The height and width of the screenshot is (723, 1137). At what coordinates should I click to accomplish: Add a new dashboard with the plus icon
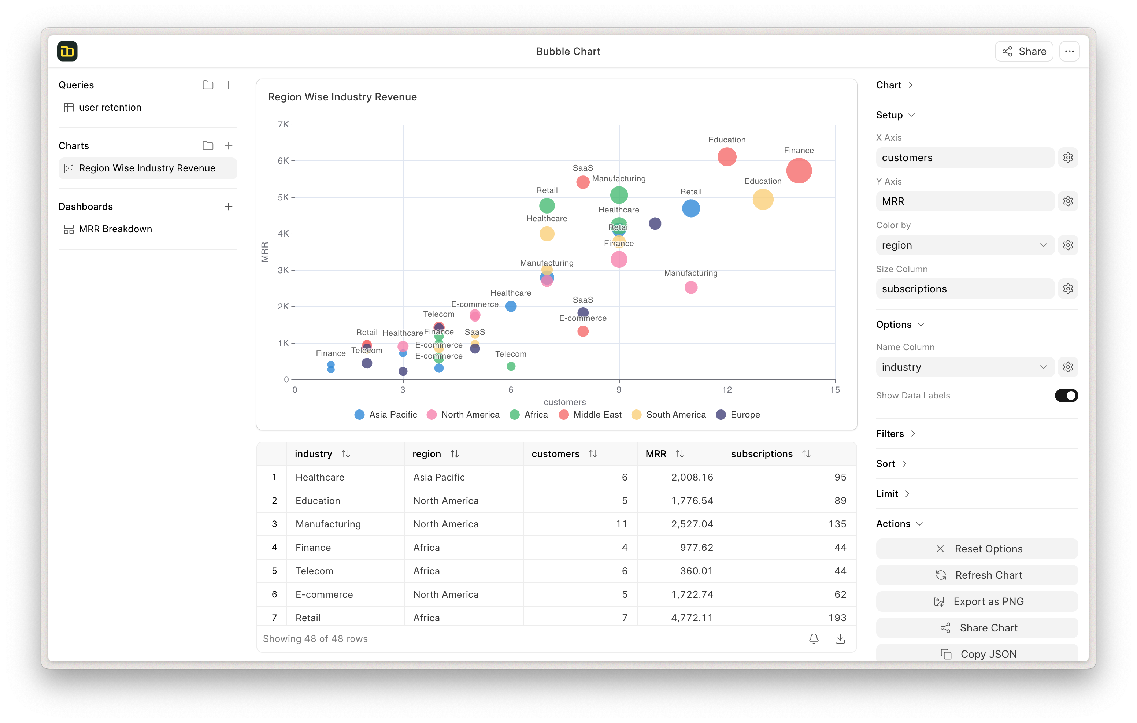pos(229,206)
